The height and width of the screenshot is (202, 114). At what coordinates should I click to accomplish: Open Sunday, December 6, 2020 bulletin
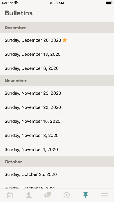pos(57,68)
